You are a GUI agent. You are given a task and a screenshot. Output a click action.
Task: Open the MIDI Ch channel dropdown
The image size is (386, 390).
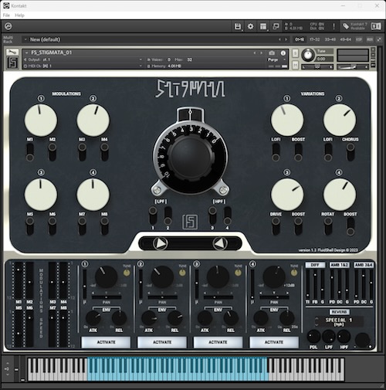tap(83, 66)
